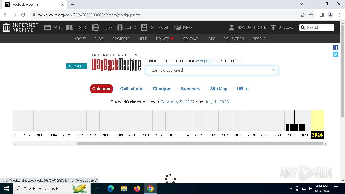The image size is (345, 194).
Task: Open File Explorer from taskbar
Action: 124,189
